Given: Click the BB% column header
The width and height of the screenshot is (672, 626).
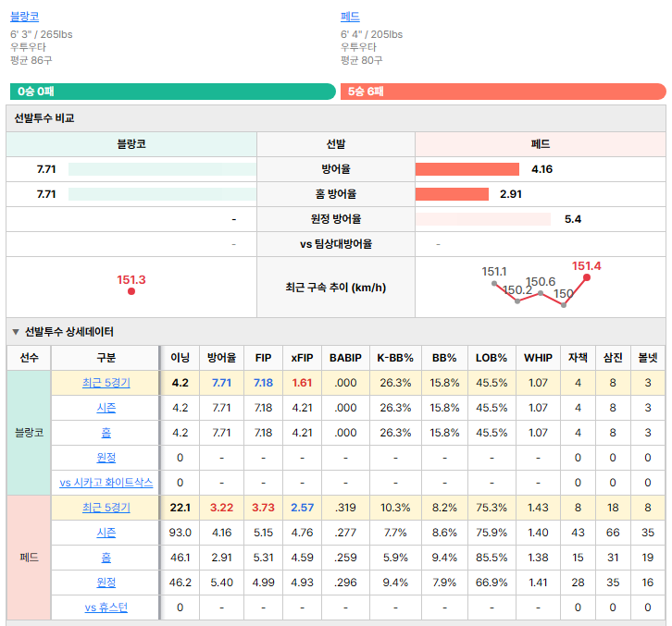Looking at the screenshot, I should pyautogui.click(x=444, y=358).
